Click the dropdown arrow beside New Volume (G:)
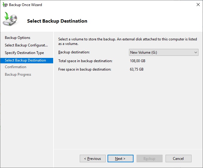203x168 pixels. (195, 52)
